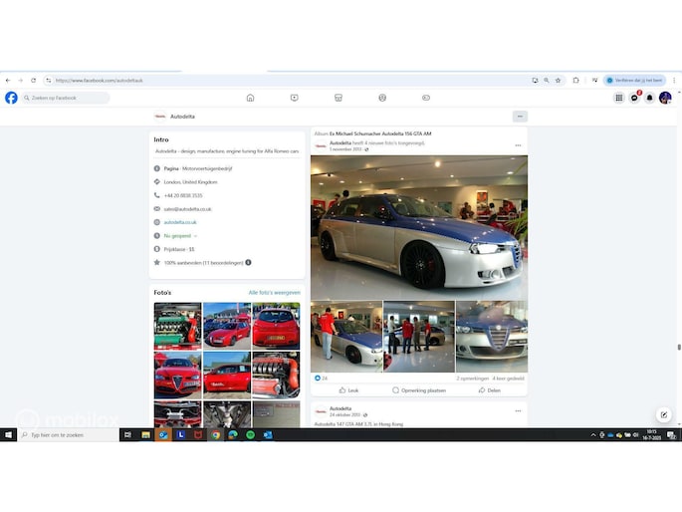The image size is (682, 512).
Task: Show Facebook notifications bell
Action: point(650,98)
